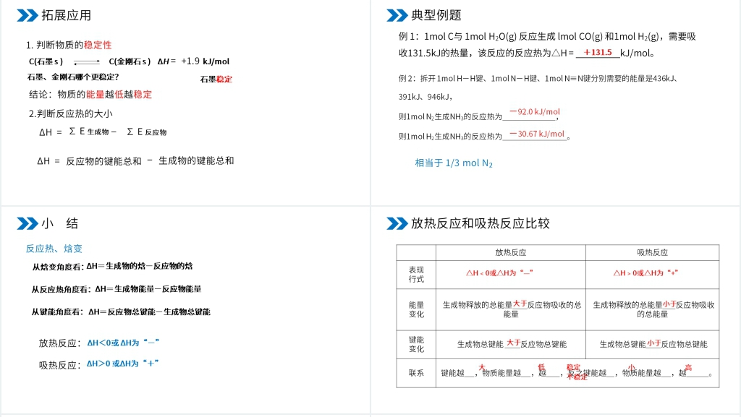The image size is (741, 417).
Task: Click the reversible arrow between 石墨 and 金刚石
Action: tap(86, 63)
